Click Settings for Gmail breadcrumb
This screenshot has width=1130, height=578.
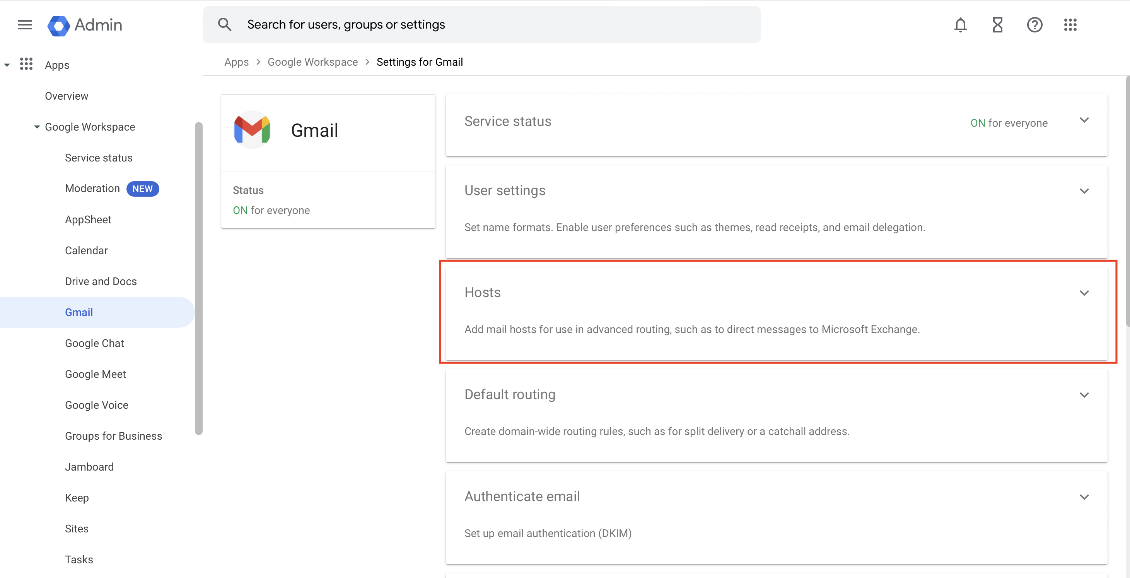pyautogui.click(x=420, y=62)
